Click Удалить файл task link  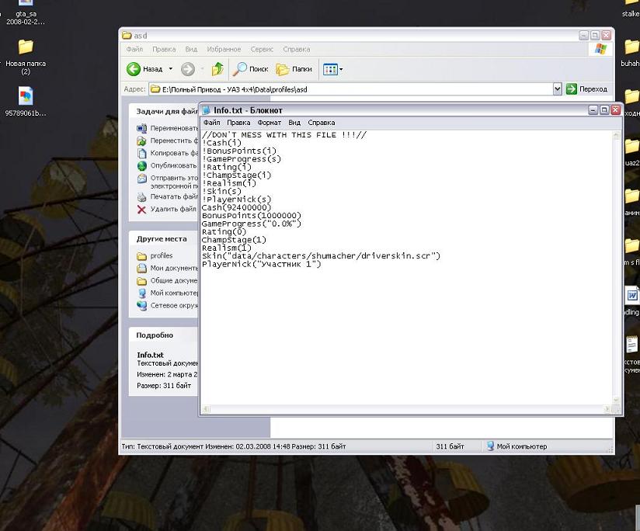tap(173, 209)
